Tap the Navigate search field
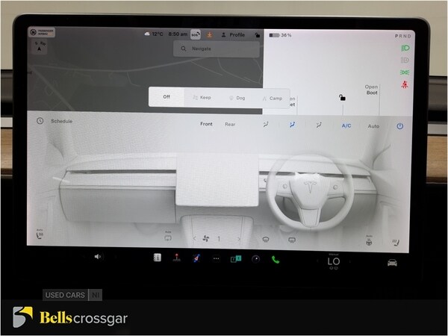Viewport: 448px width, 336px height. (x=217, y=49)
